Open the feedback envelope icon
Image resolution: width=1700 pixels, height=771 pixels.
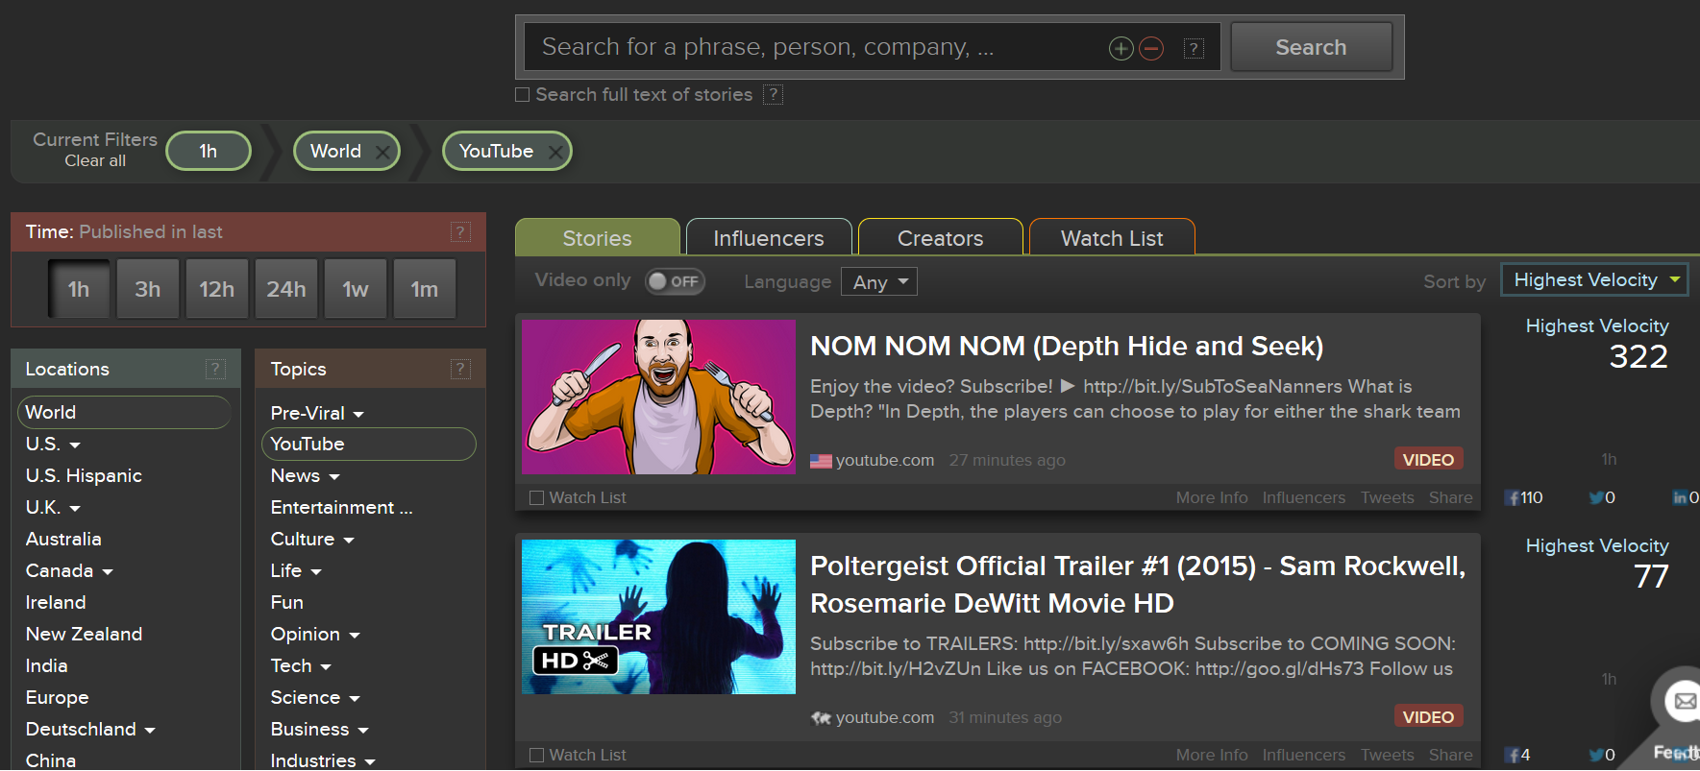[1685, 701]
